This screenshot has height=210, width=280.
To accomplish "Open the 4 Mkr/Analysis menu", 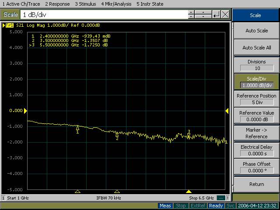I will click(x=116, y=4).
